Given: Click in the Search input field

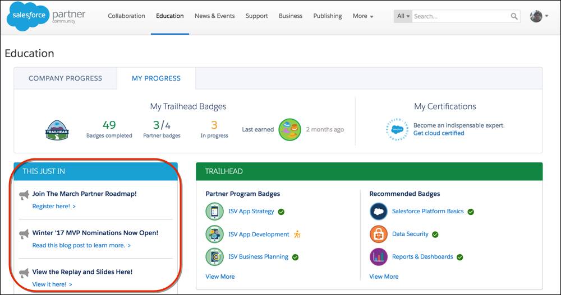Looking at the screenshot, I should [462, 16].
